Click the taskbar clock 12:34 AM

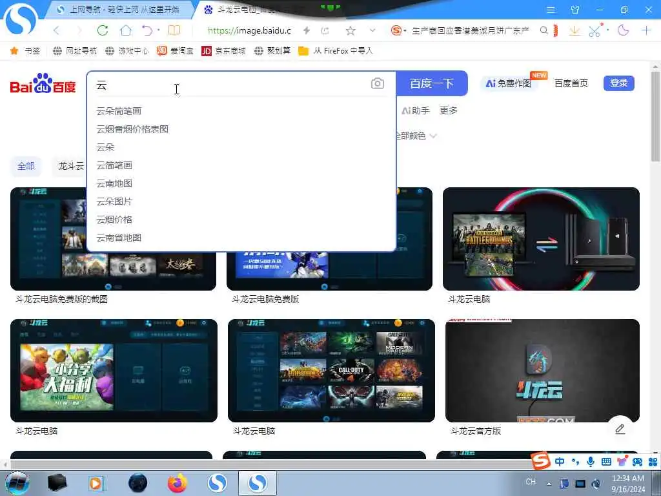[627, 479]
